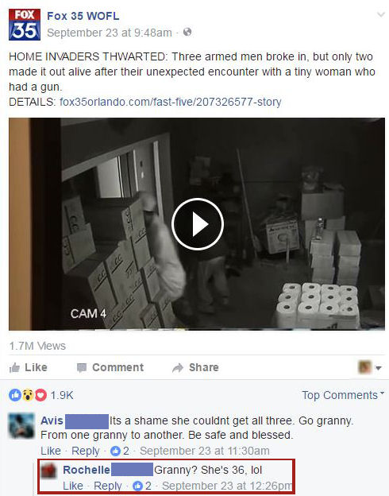Click Avis's profile picture
The image size is (389, 496).
[x=21, y=426]
